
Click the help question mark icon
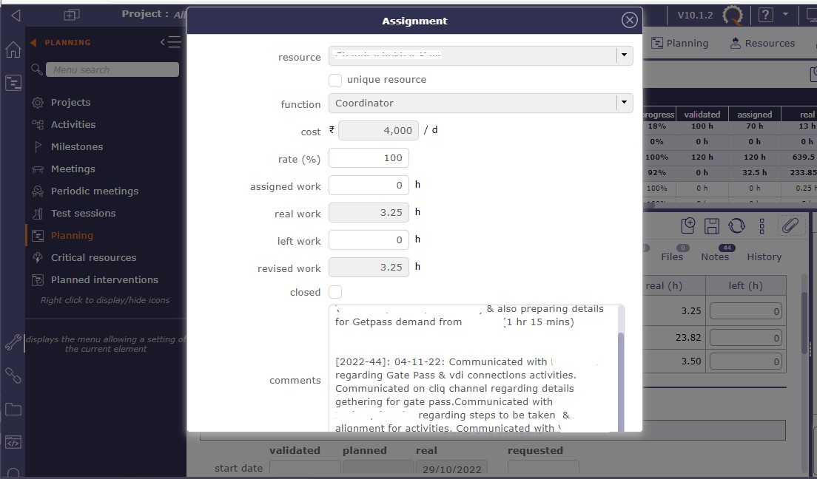coord(766,15)
